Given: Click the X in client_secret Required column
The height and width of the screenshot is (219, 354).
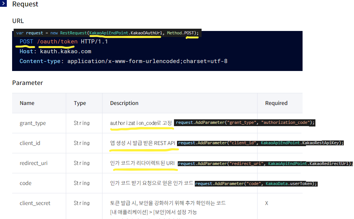Looking at the screenshot, I should click(267, 203).
